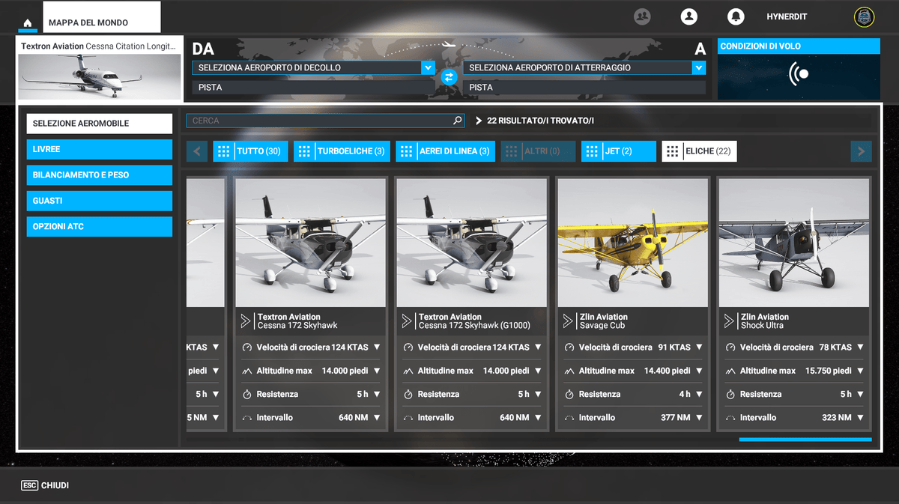Switch to Mappa del Mondo tab
The image size is (899, 504).
point(102,19)
